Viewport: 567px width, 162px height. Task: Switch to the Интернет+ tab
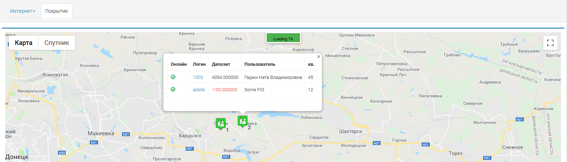[23, 11]
